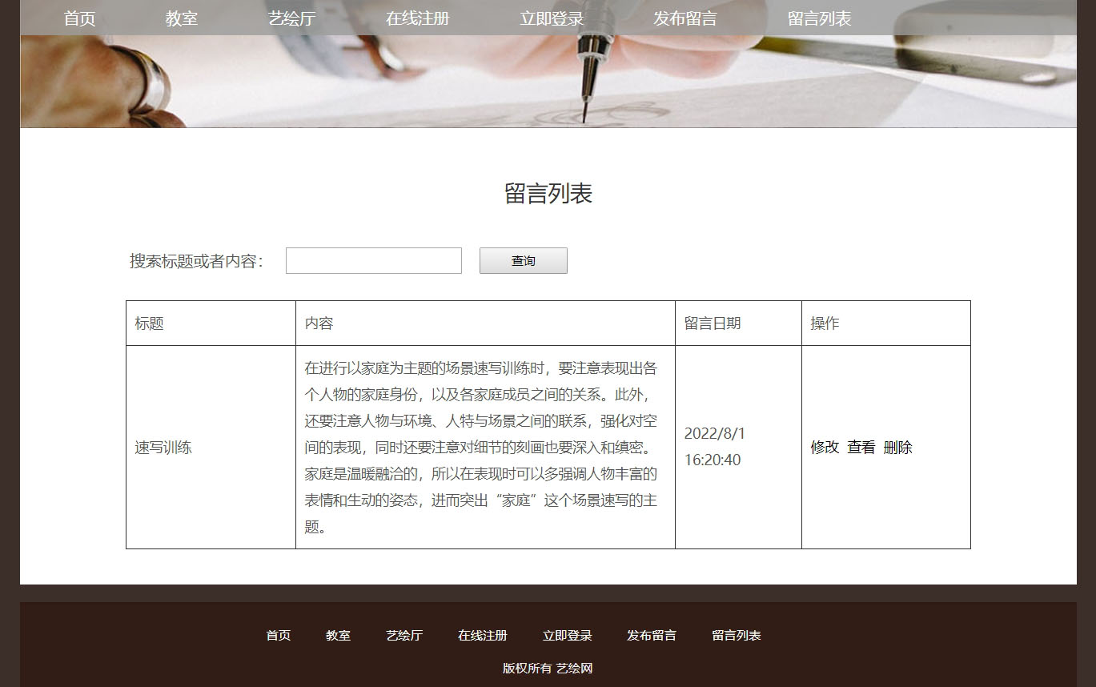Click the 删除 link for 速写训练
The image size is (1096, 687).
tap(898, 448)
